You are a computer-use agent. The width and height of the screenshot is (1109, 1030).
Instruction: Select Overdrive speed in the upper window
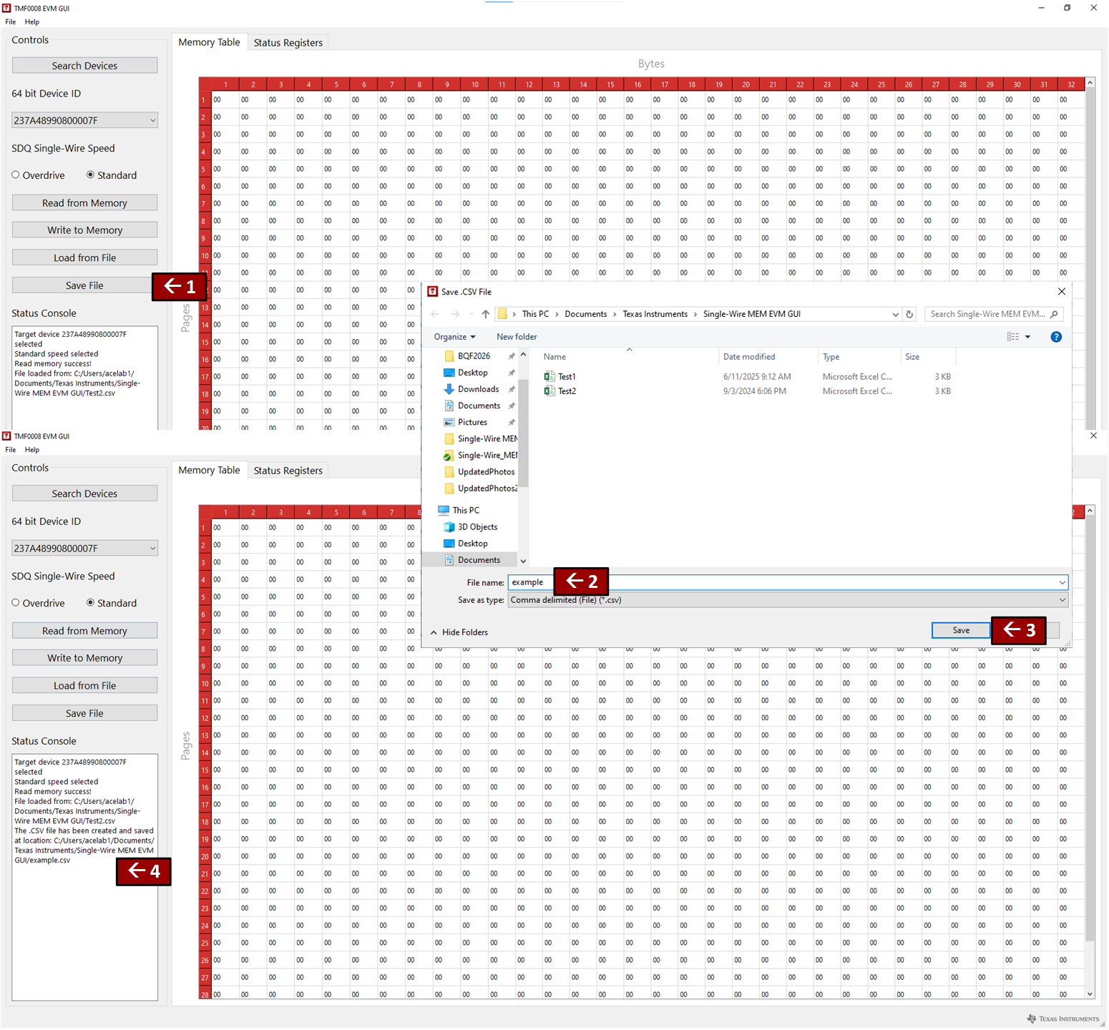pos(16,175)
